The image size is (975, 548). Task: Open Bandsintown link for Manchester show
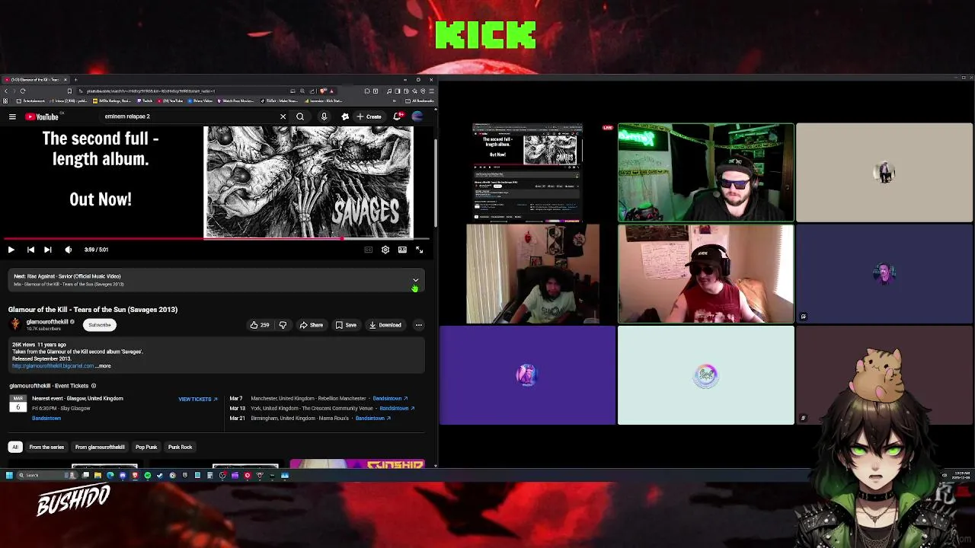pos(390,398)
